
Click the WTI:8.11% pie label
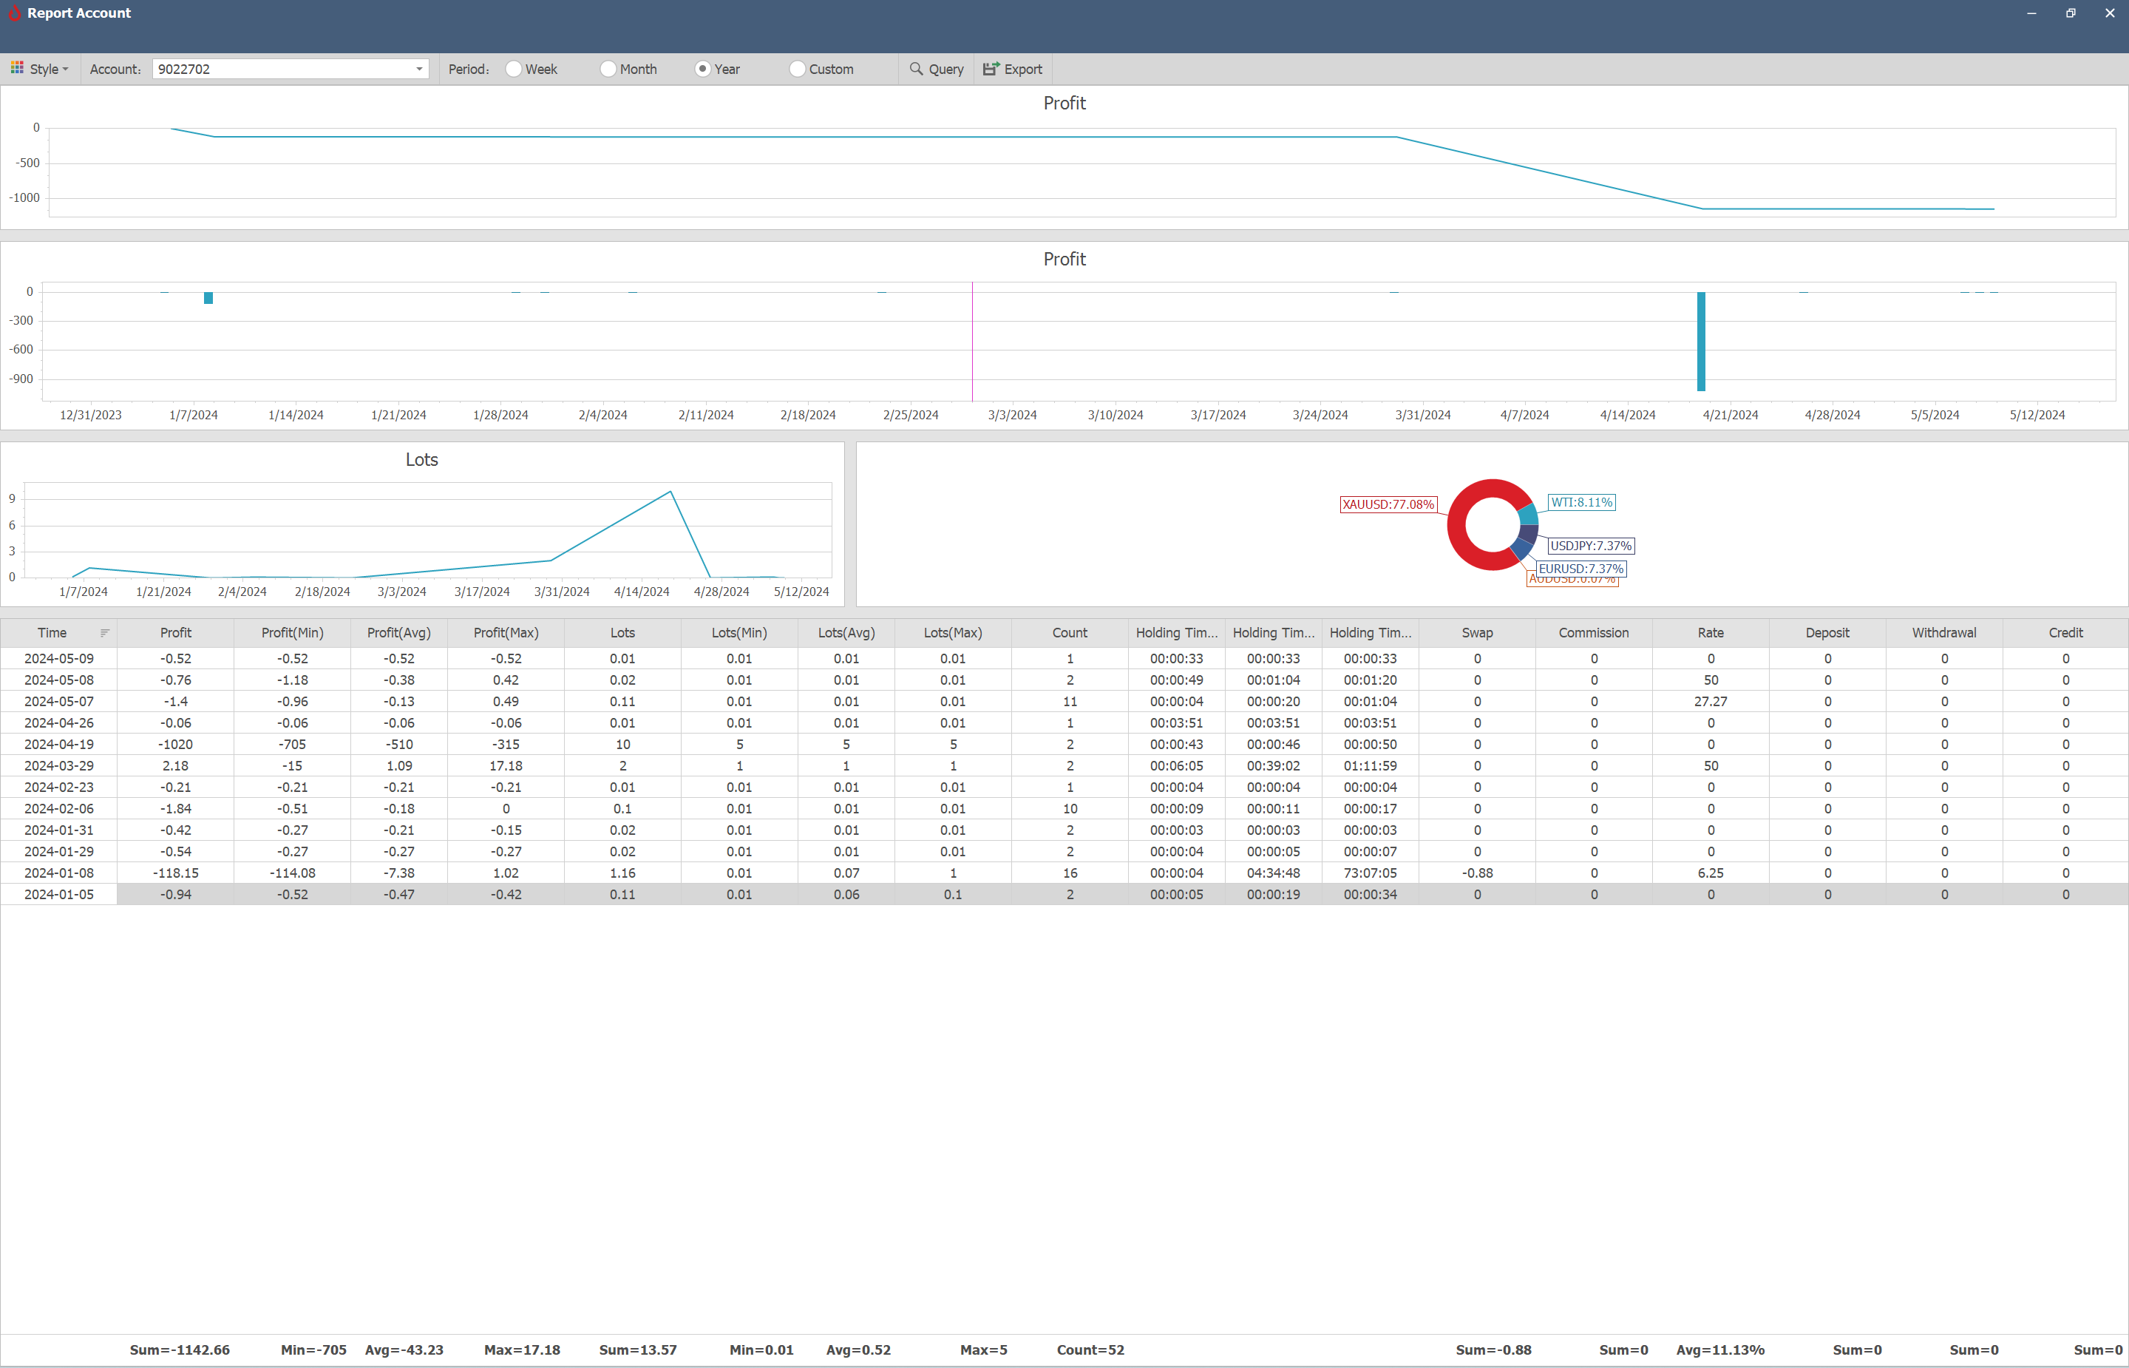tap(1581, 503)
